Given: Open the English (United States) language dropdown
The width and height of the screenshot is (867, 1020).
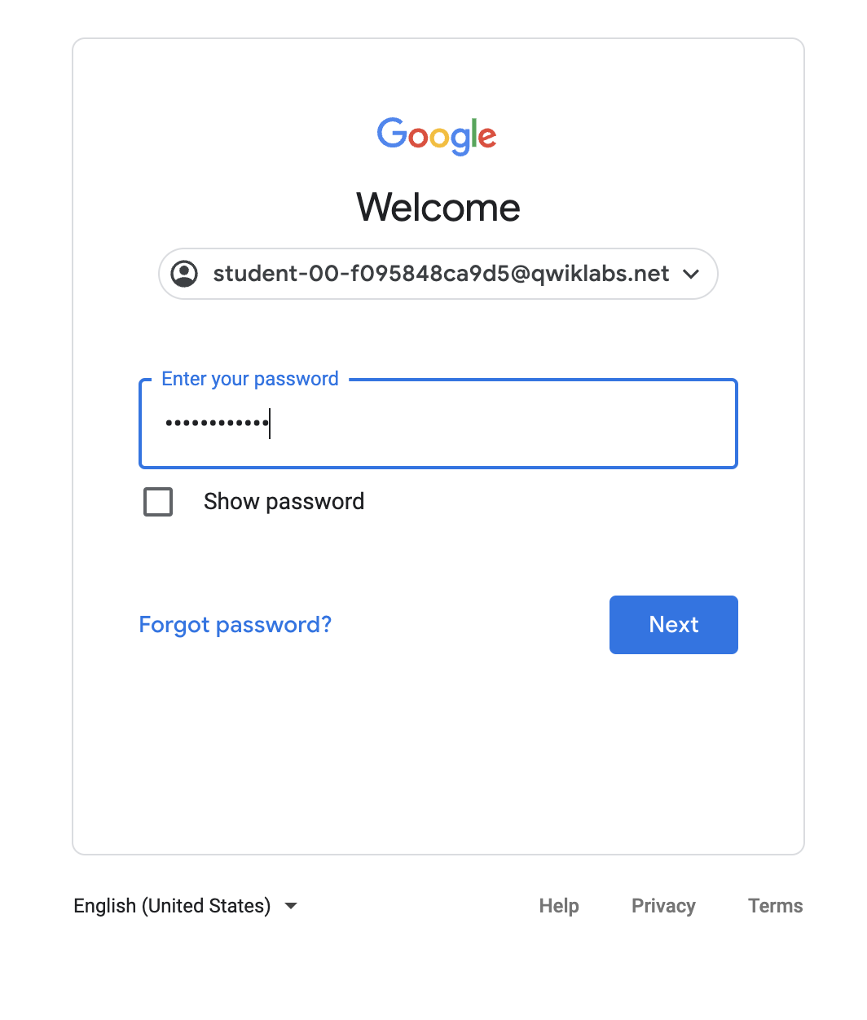Looking at the screenshot, I should (x=174, y=905).
